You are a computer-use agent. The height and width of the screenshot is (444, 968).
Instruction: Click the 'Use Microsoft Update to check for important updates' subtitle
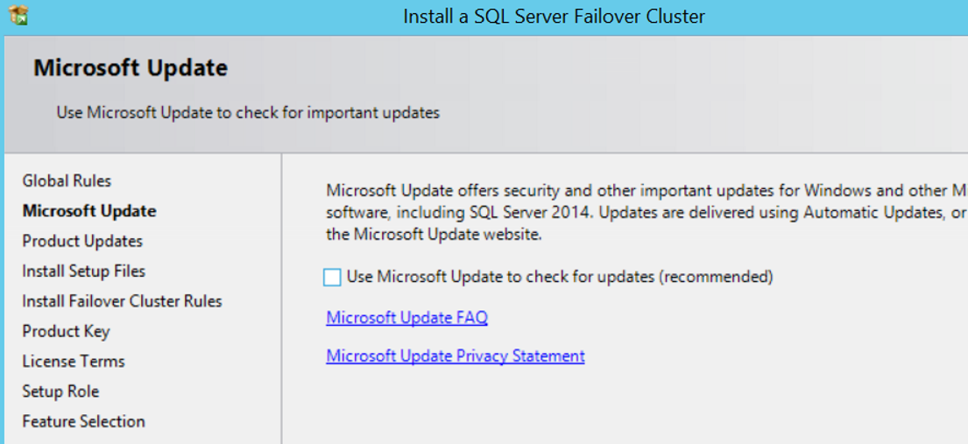click(x=248, y=113)
